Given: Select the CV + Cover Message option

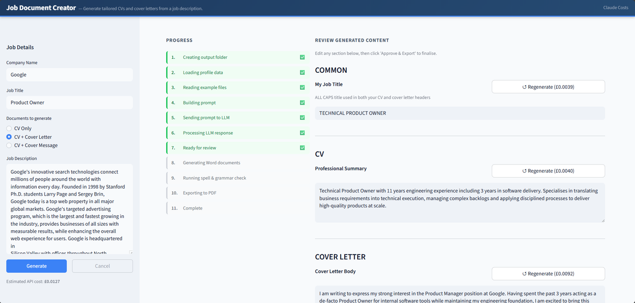Looking at the screenshot, I should point(8,145).
